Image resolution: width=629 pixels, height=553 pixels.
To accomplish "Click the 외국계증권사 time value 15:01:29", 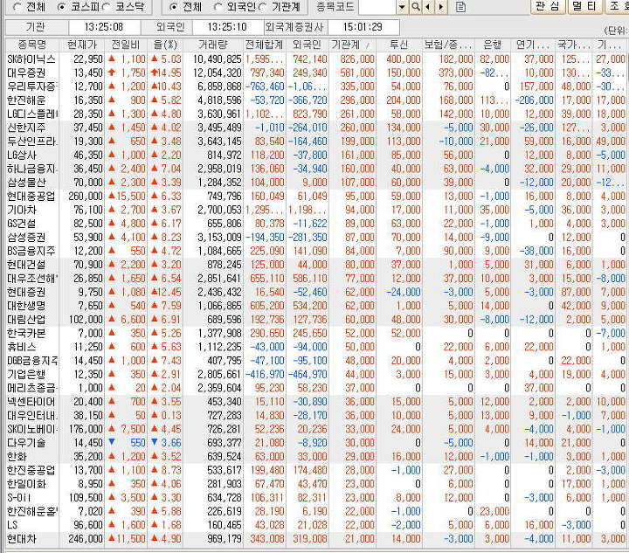I will click(363, 27).
